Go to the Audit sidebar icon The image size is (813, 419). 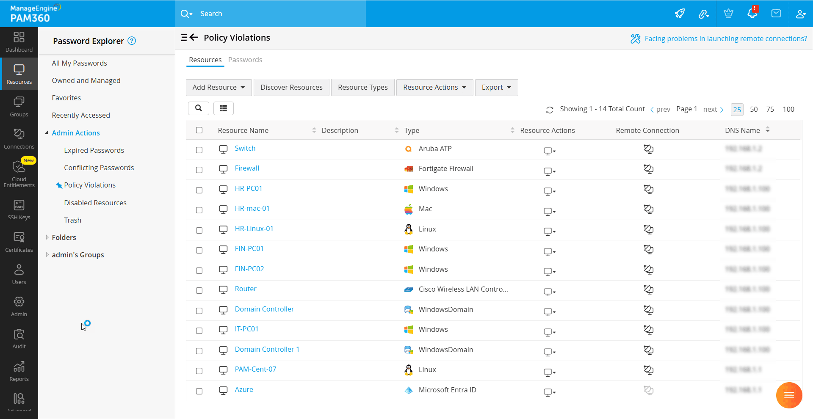(x=19, y=339)
